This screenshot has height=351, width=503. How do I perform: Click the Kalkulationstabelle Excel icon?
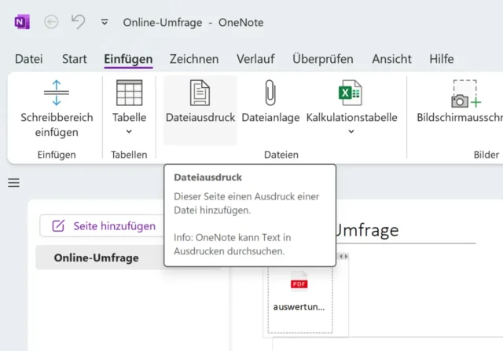[x=351, y=93]
